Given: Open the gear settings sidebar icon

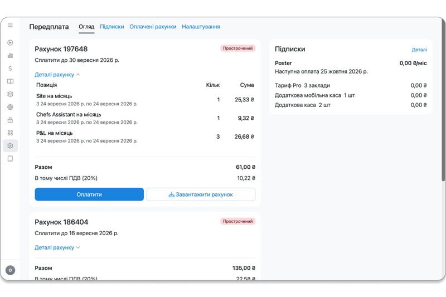Looking at the screenshot, I should (x=10, y=146).
